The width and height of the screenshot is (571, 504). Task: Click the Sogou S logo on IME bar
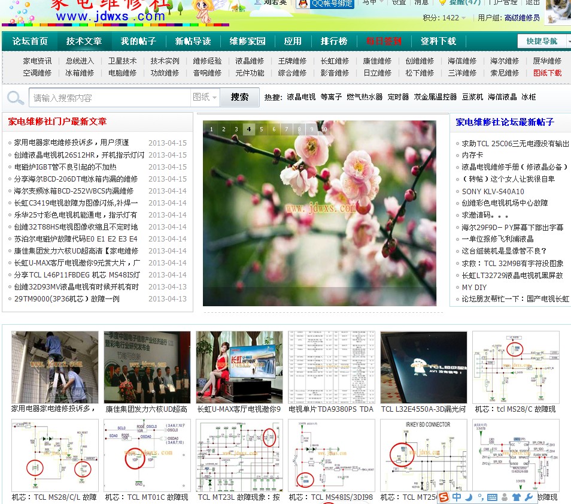(443, 497)
